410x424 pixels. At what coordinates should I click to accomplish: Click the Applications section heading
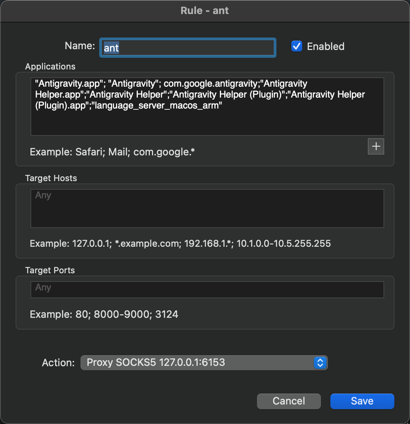(50, 66)
